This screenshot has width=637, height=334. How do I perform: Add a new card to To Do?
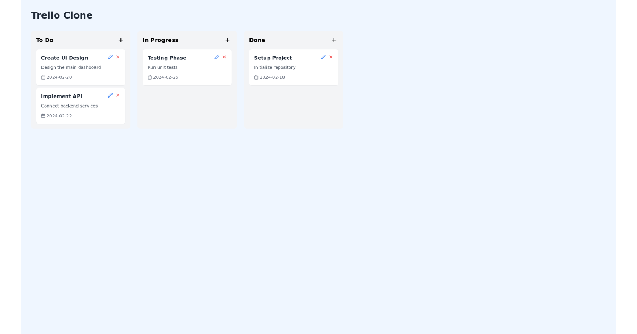pos(120,40)
